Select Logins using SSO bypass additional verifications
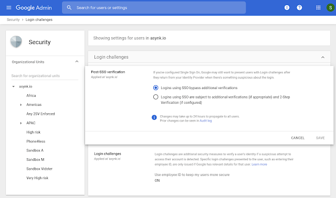This screenshot has height=198, width=336. click(155, 87)
